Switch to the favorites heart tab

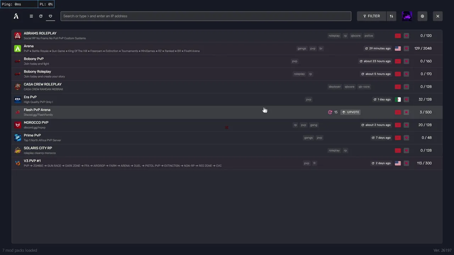pos(50,16)
